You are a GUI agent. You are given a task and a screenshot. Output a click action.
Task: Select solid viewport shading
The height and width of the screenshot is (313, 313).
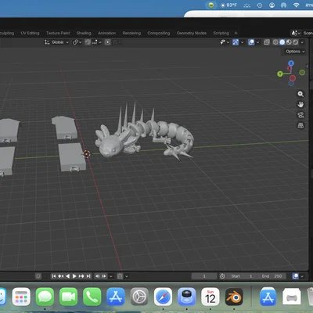point(282,42)
